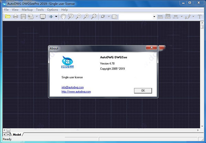Open the File menu
This screenshot has width=206, height=143.
pyautogui.click(x=6, y=10)
